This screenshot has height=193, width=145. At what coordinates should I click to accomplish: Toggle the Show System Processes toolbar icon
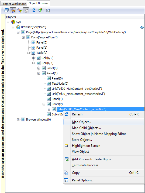point(19,10)
